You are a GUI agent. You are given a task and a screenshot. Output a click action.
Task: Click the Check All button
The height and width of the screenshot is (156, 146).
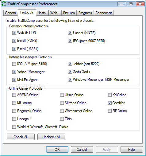point(21,137)
